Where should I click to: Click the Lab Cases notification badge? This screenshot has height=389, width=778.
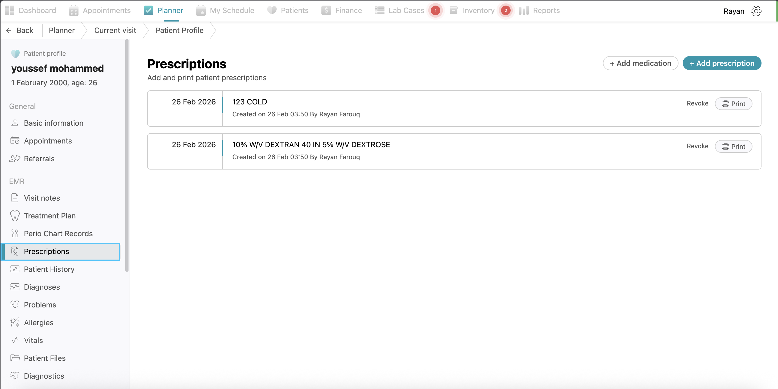pos(435,11)
